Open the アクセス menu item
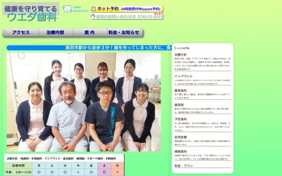Screen dimensions: 282x176 pos(21,33)
